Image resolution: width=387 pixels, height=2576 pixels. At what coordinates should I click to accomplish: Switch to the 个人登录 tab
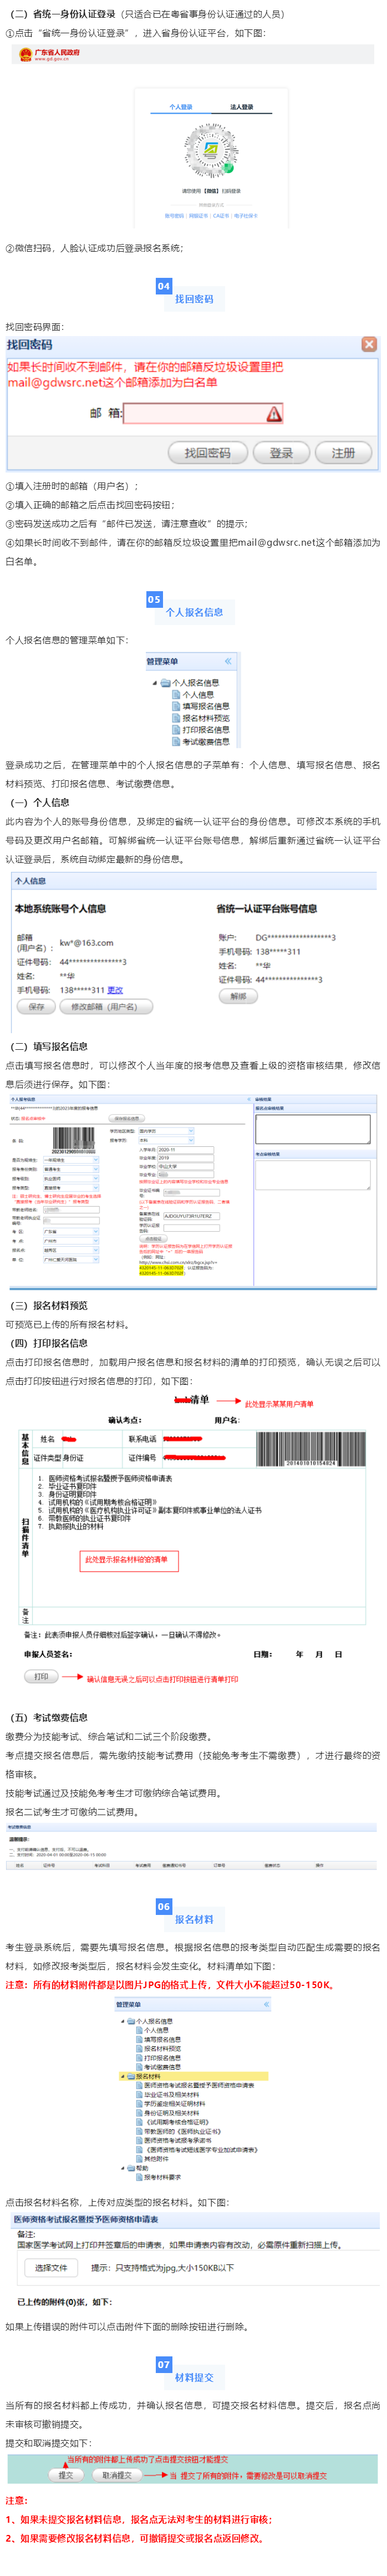click(x=181, y=107)
